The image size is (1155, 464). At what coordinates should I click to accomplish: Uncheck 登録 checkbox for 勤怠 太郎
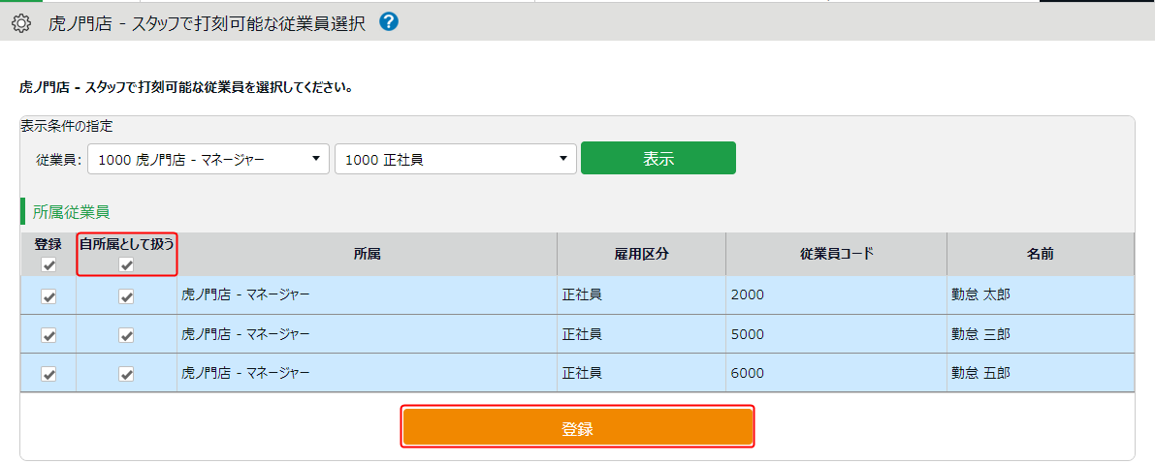tap(48, 297)
